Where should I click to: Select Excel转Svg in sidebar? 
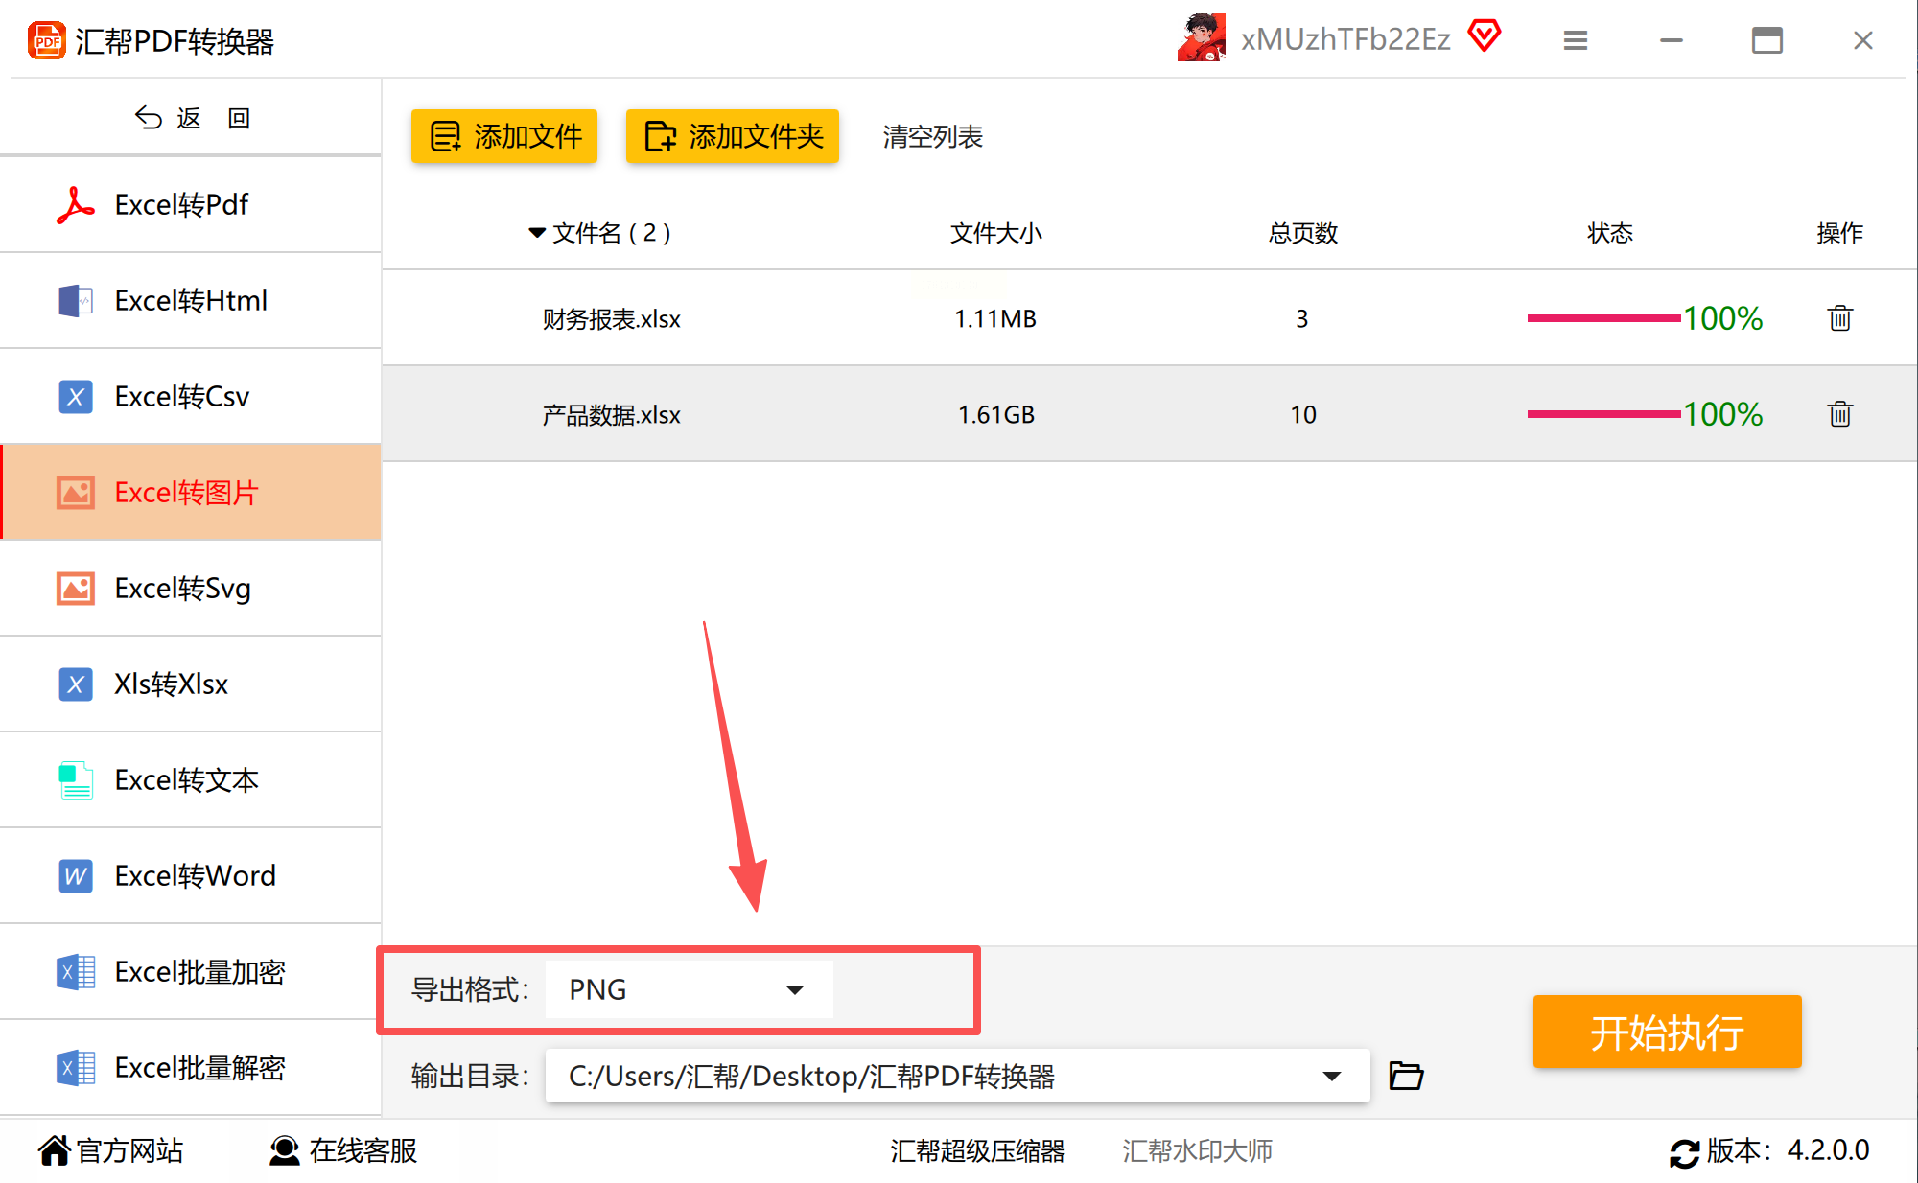(182, 588)
